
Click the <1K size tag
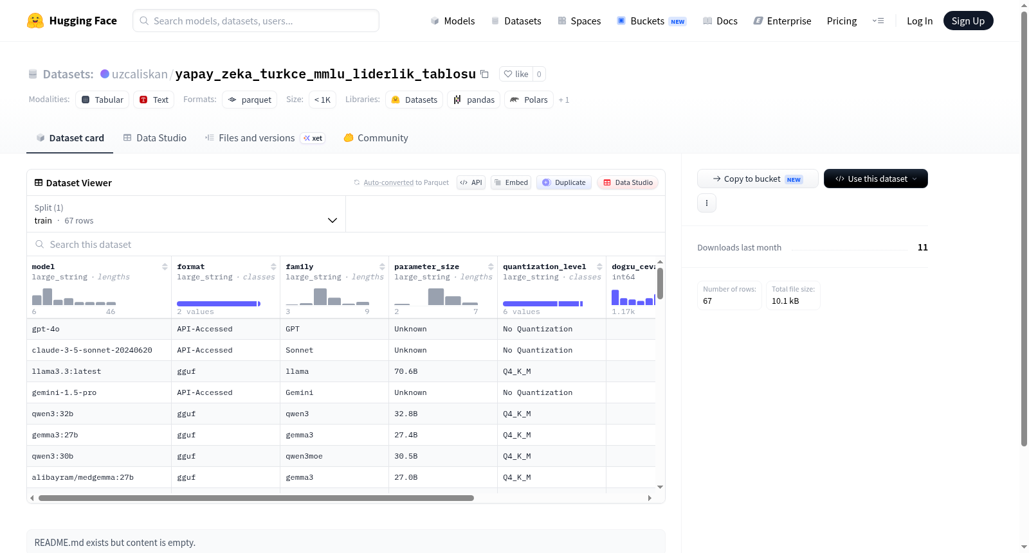(322, 100)
